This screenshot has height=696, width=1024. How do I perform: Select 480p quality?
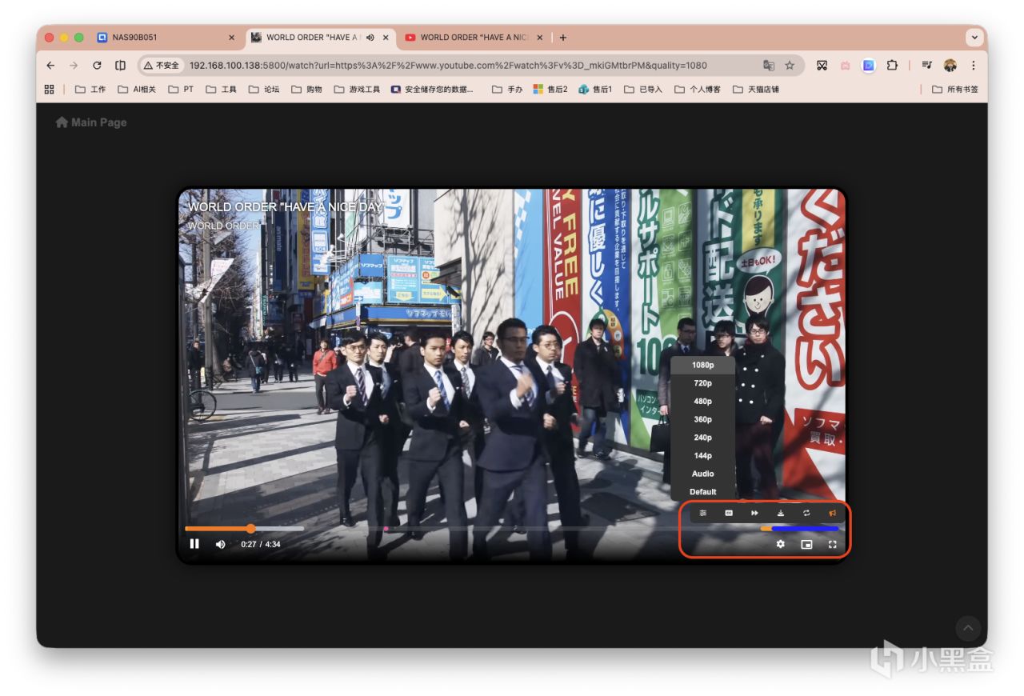coord(703,402)
